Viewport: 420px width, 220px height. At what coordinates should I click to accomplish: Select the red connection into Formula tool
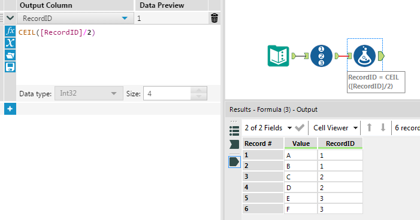coord(343,56)
